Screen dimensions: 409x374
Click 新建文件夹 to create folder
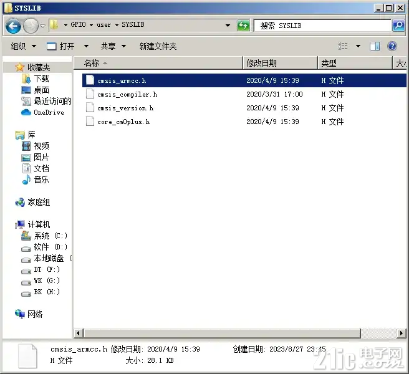point(158,46)
